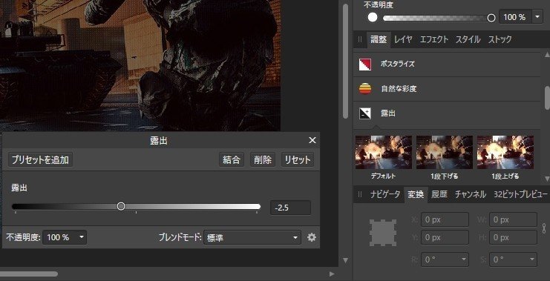Viewport: 550px width, 281px height.
Task: Click the transform anchor point selector
Action: click(x=383, y=233)
